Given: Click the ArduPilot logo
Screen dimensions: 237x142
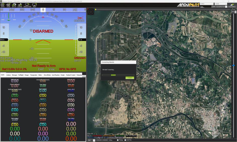Looking at the screenshot, I should pyautogui.click(x=188, y=5).
